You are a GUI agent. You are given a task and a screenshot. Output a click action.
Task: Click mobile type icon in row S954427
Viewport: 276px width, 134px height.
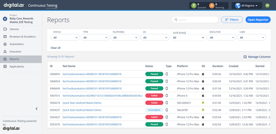coord(167,117)
